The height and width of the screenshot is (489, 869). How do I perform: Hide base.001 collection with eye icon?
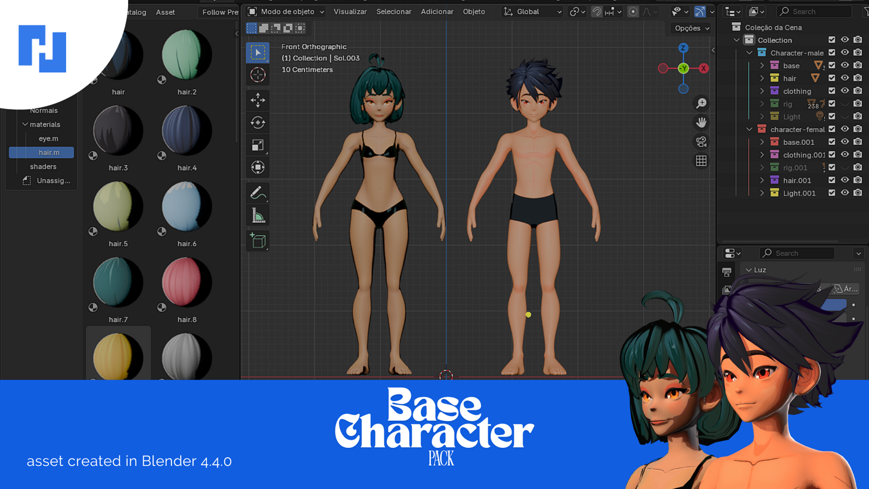(x=845, y=142)
